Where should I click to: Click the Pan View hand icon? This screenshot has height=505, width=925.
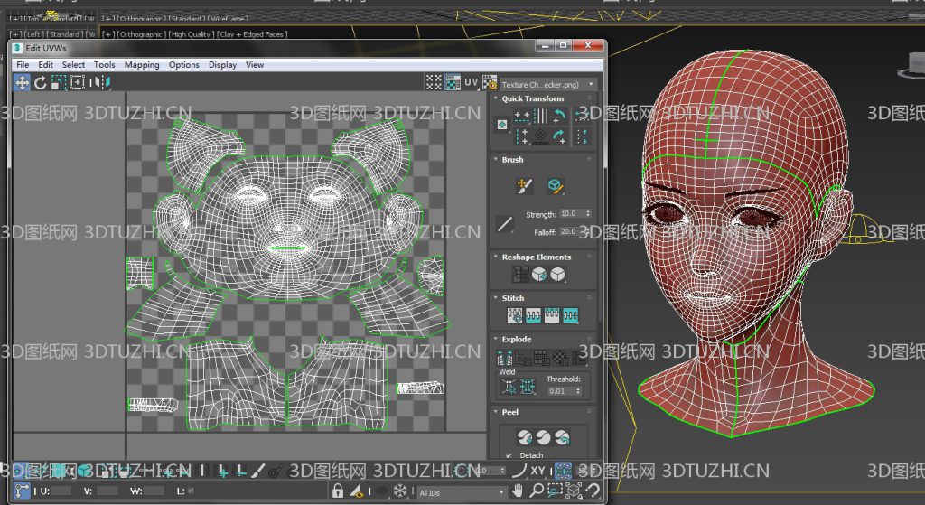[x=518, y=491]
